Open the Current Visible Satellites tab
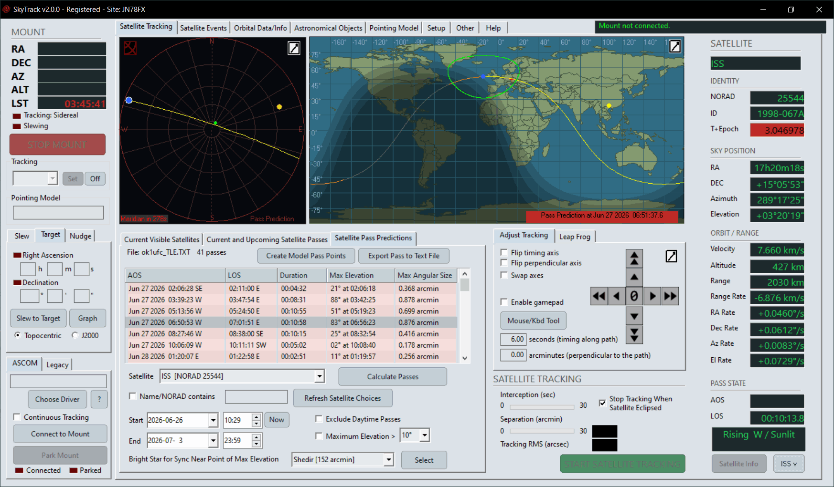Image resolution: width=834 pixels, height=487 pixels. click(161, 239)
